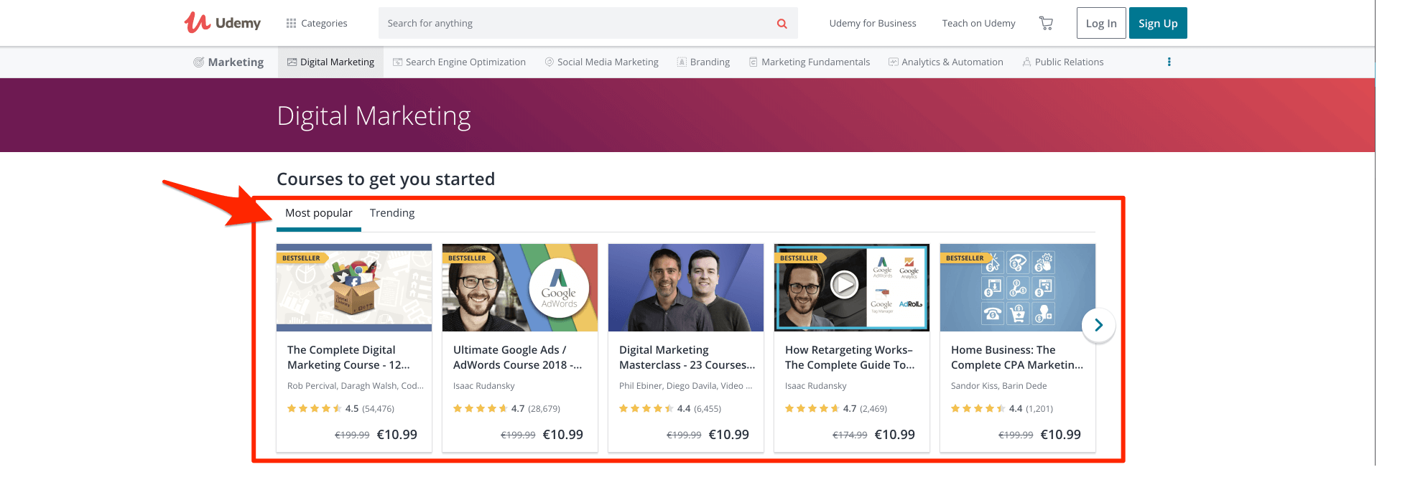Switch to the Trending tab
Screen dimensions: 1405x495
pos(392,213)
